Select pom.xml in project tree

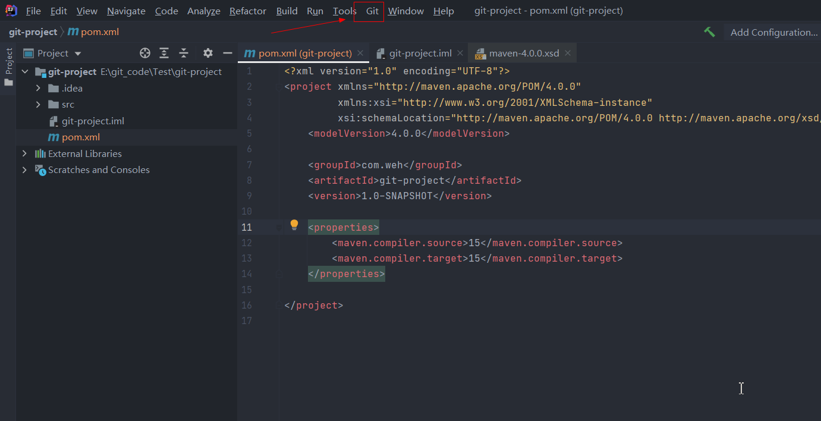(127, 137)
